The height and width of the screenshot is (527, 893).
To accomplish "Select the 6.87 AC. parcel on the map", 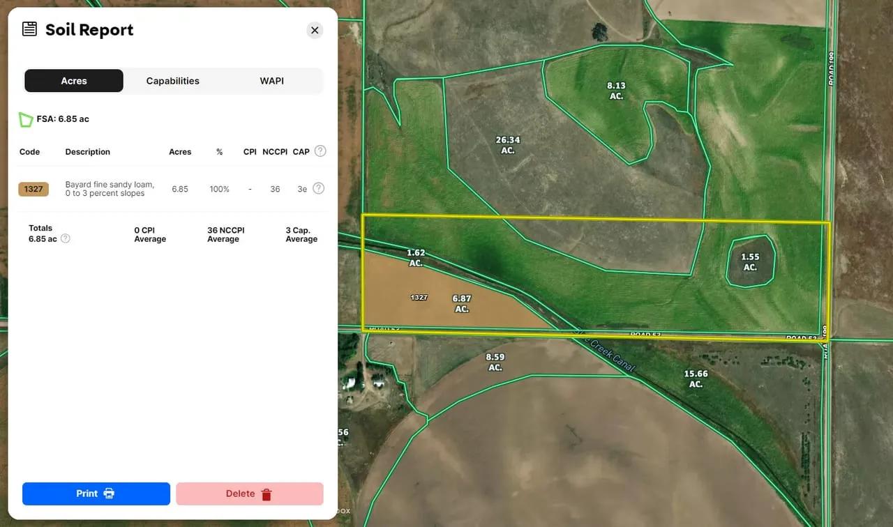I will (x=462, y=304).
